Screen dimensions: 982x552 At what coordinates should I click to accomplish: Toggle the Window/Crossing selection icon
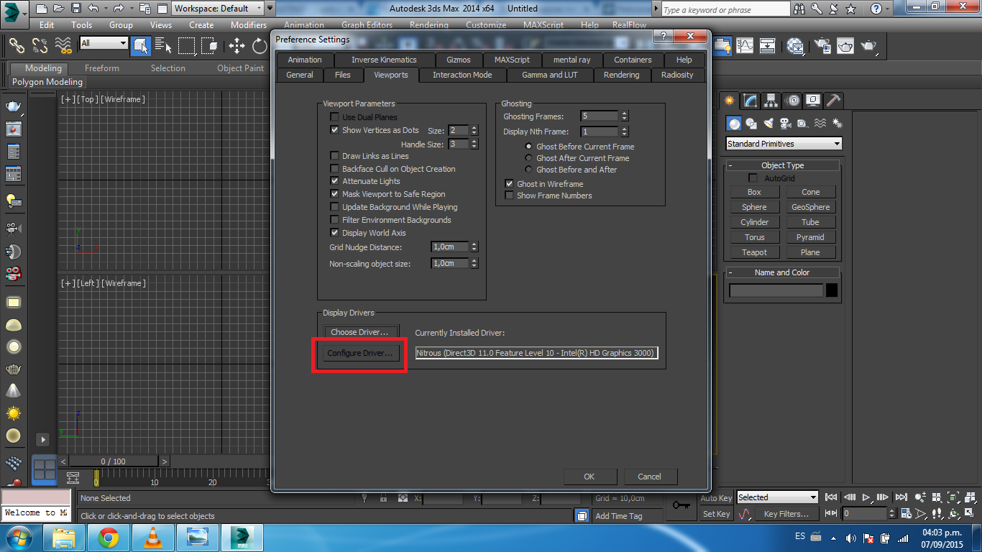(x=209, y=45)
